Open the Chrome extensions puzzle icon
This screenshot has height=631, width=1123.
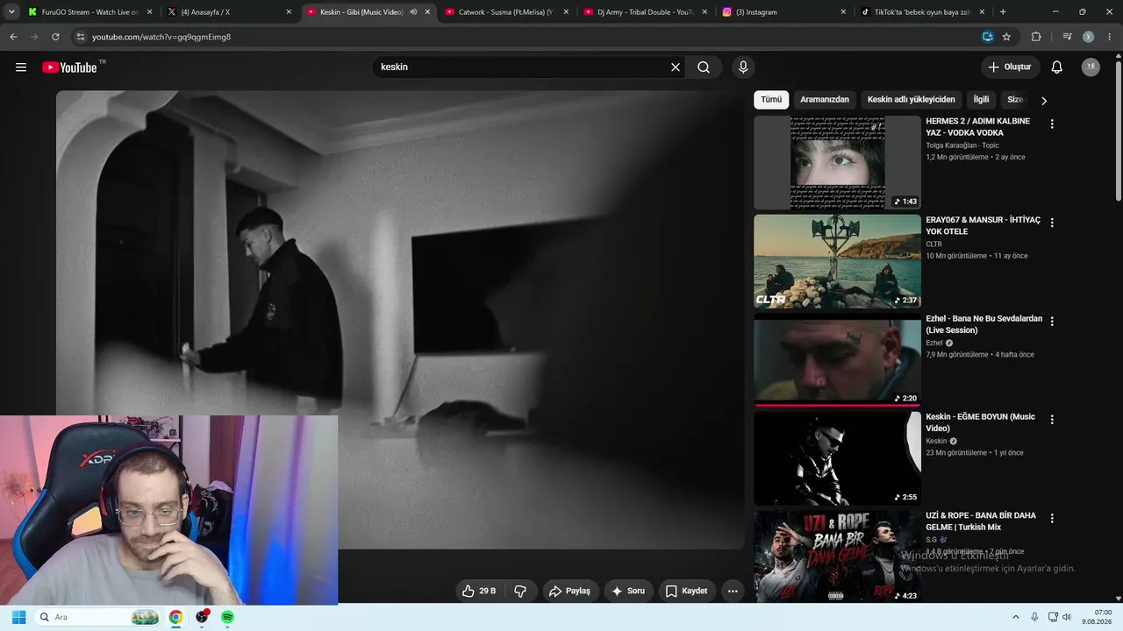[x=1036, y=37]
